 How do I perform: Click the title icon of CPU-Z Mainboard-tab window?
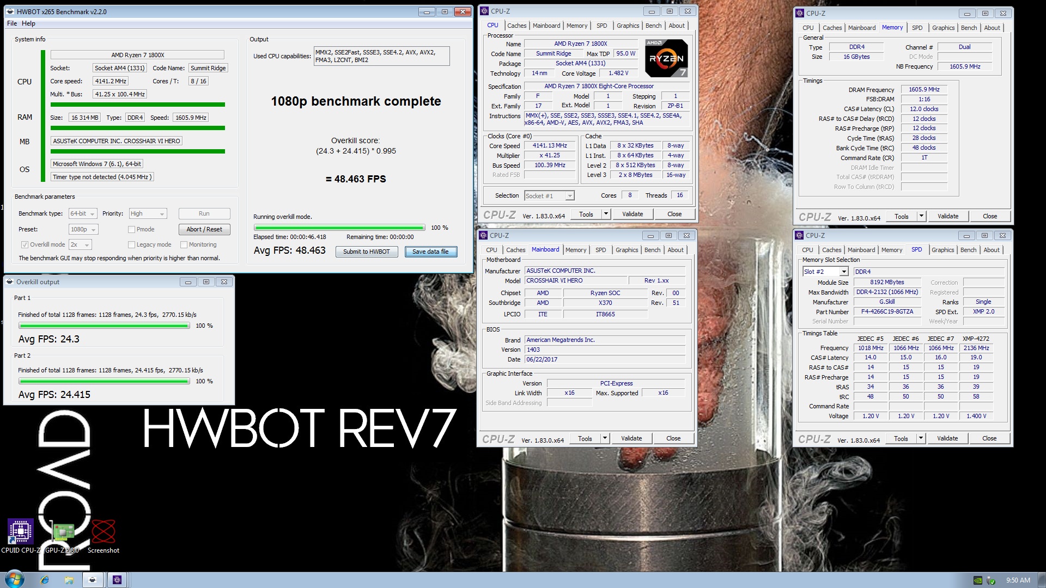483,235
